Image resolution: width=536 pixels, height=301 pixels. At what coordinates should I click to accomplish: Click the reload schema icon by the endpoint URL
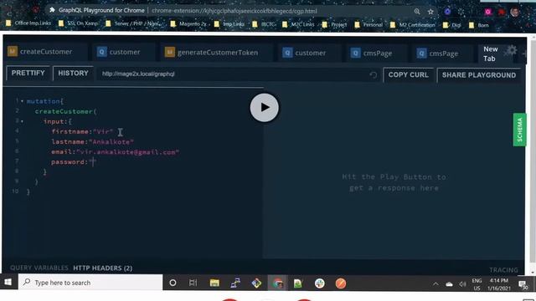(373, 74)
